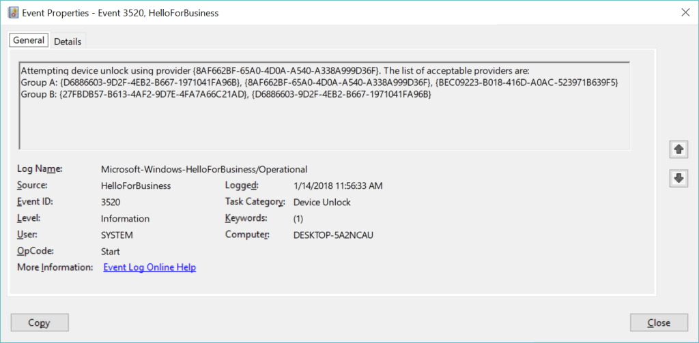Switch to the Details tab
699x343 pixels.
coord(68,42)
